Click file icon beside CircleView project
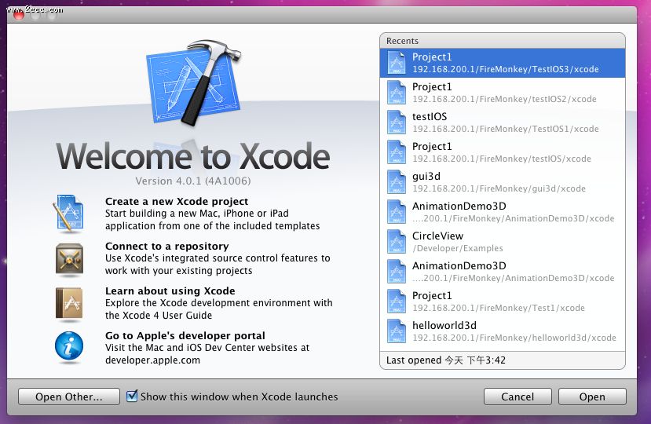The width and height of the screenshot is (651, 424). (397, 242)
